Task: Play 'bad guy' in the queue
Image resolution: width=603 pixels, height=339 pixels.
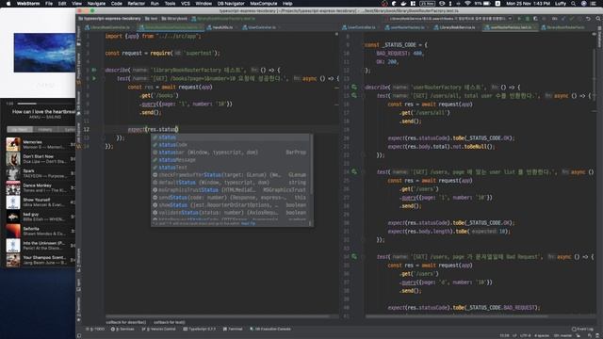Action: coord(41,217)
